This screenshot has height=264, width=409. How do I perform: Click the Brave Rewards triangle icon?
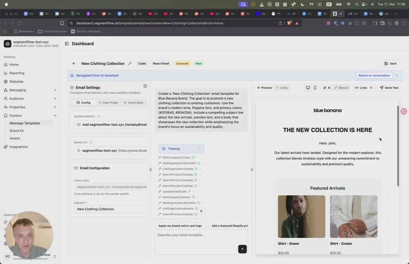[x=297, y=23]
